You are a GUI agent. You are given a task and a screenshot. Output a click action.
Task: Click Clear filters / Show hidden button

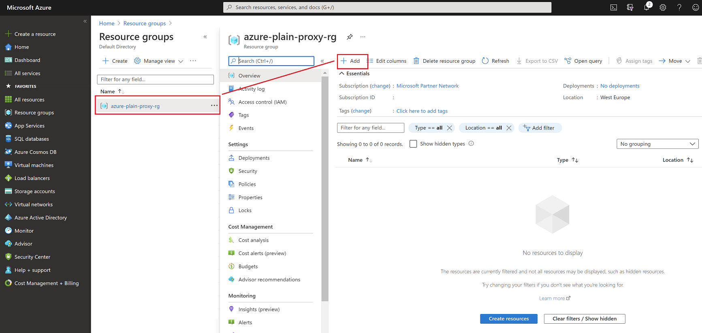click(x=585, y=319)
